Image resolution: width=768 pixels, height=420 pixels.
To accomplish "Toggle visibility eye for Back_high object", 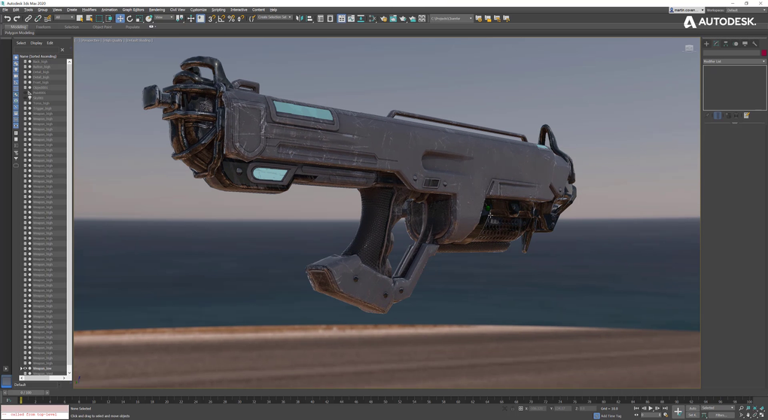I will pos(25,62).
